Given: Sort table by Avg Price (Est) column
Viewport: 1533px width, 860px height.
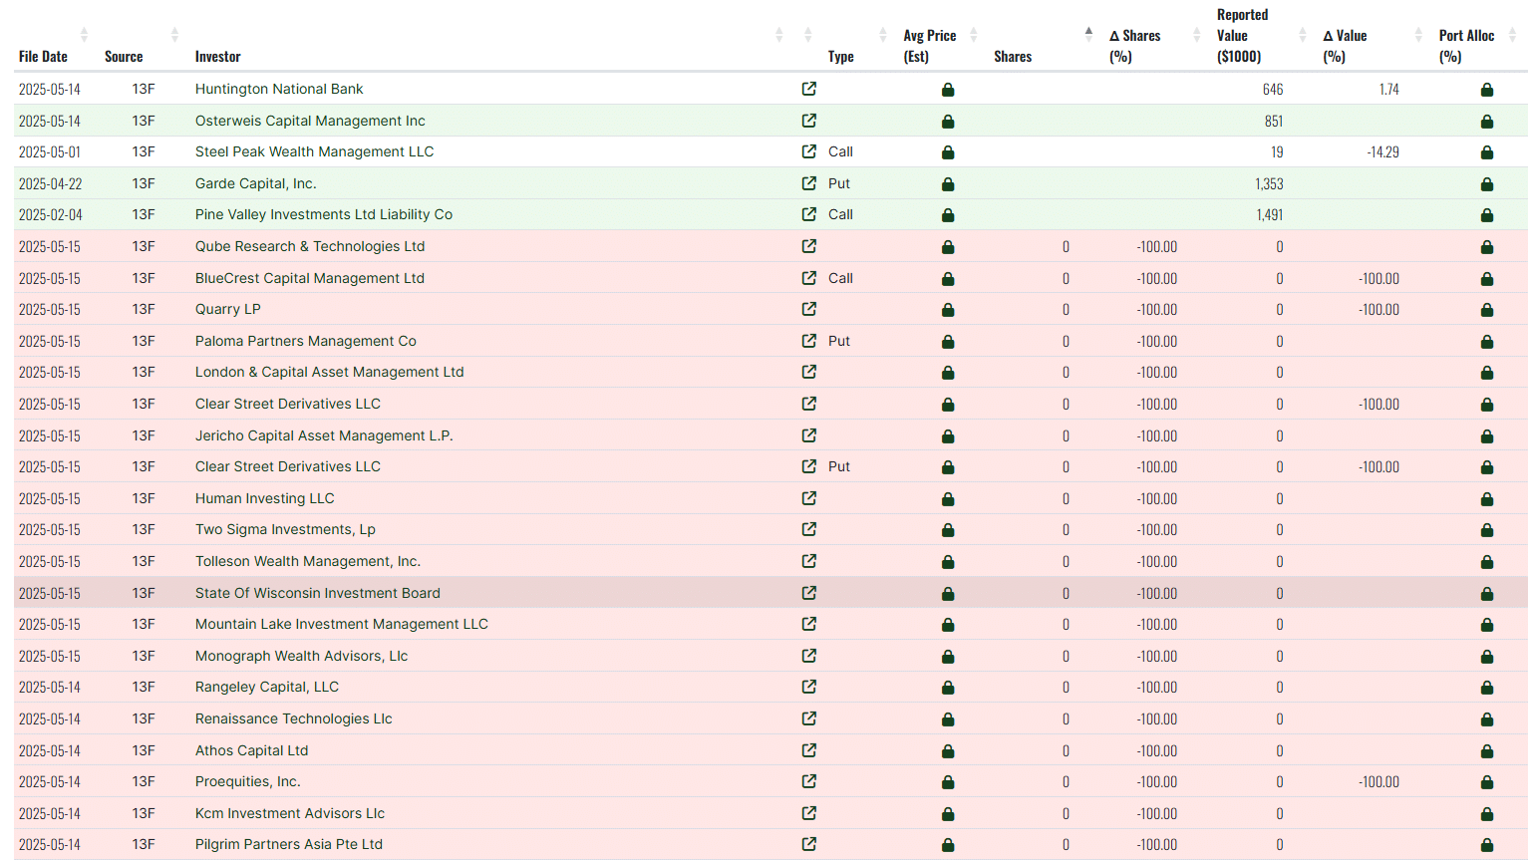Looking at the screenshot, I should click(974, 35).
